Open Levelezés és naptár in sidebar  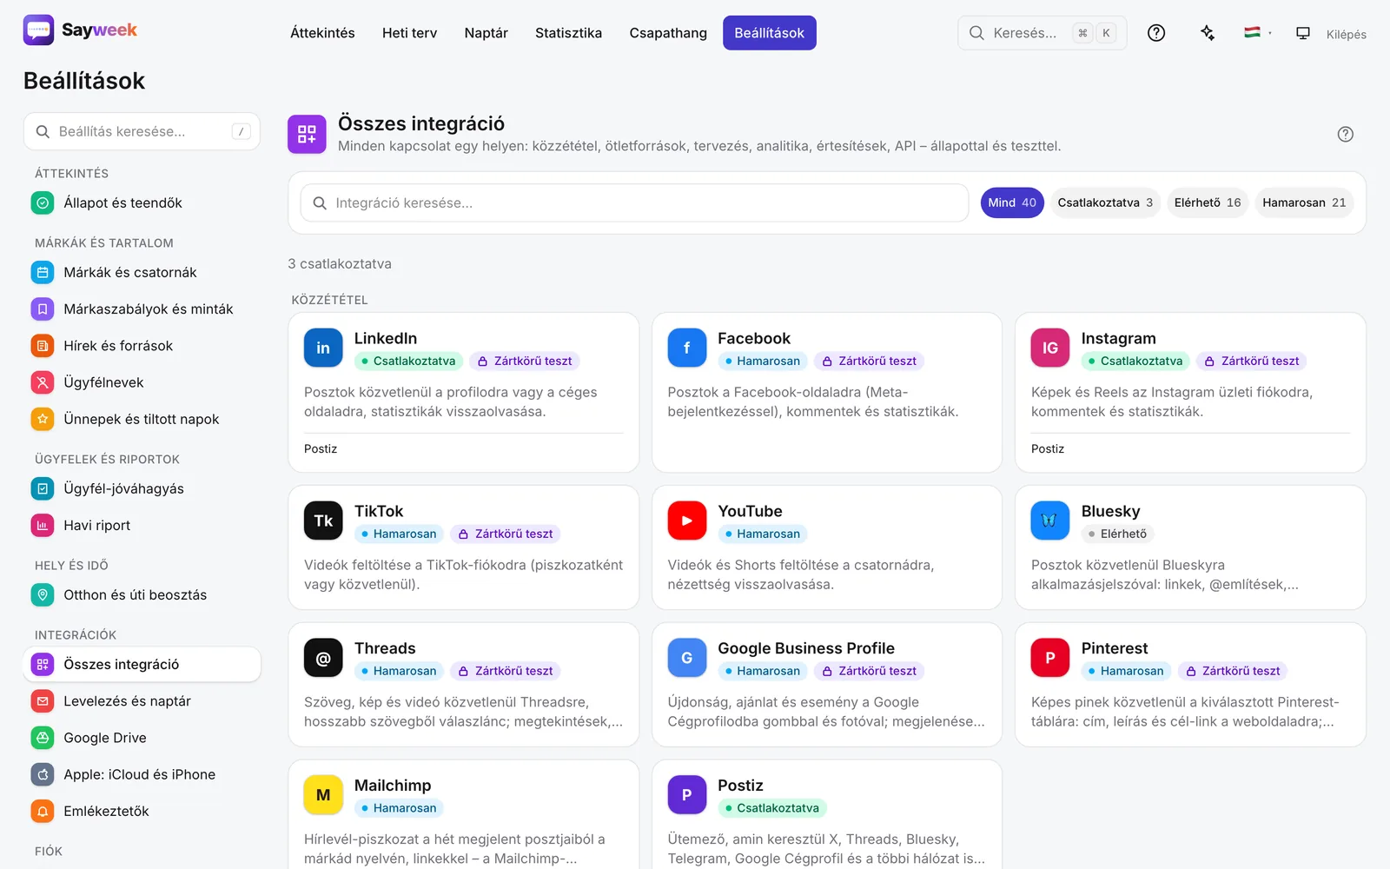point(142,701)
